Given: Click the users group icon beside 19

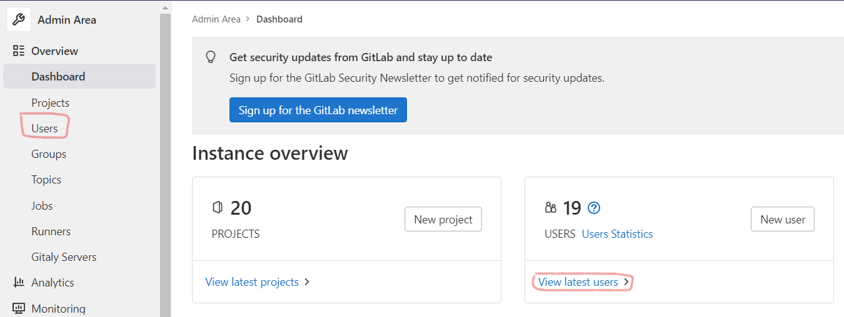Looking at the screenshot, I should [551, 208].
